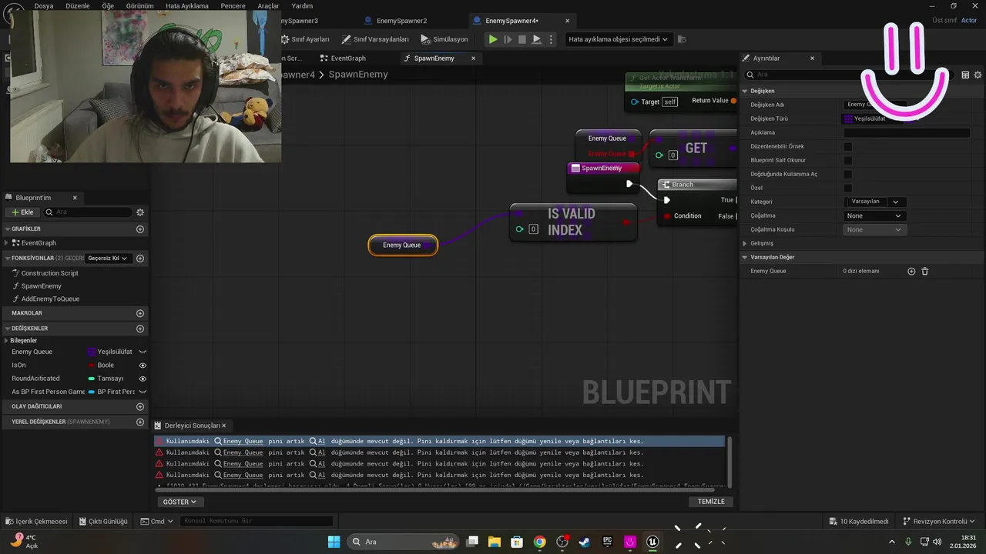
Task: Open the Blueprint'im panel settings gear
Action: [140, 212]
